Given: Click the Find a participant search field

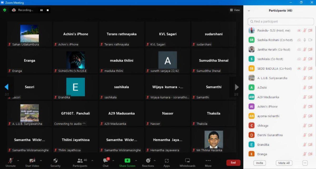Looking at the screenshot, I should (281, 22).
